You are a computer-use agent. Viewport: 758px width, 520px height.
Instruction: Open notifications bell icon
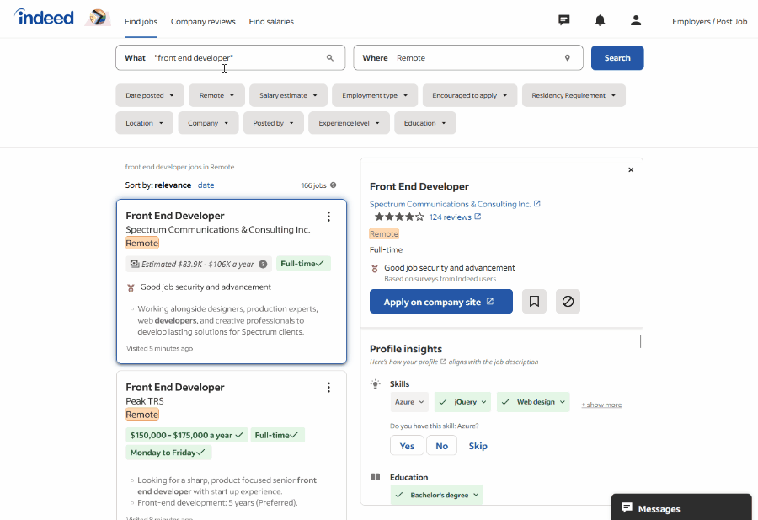pos(600,20)
